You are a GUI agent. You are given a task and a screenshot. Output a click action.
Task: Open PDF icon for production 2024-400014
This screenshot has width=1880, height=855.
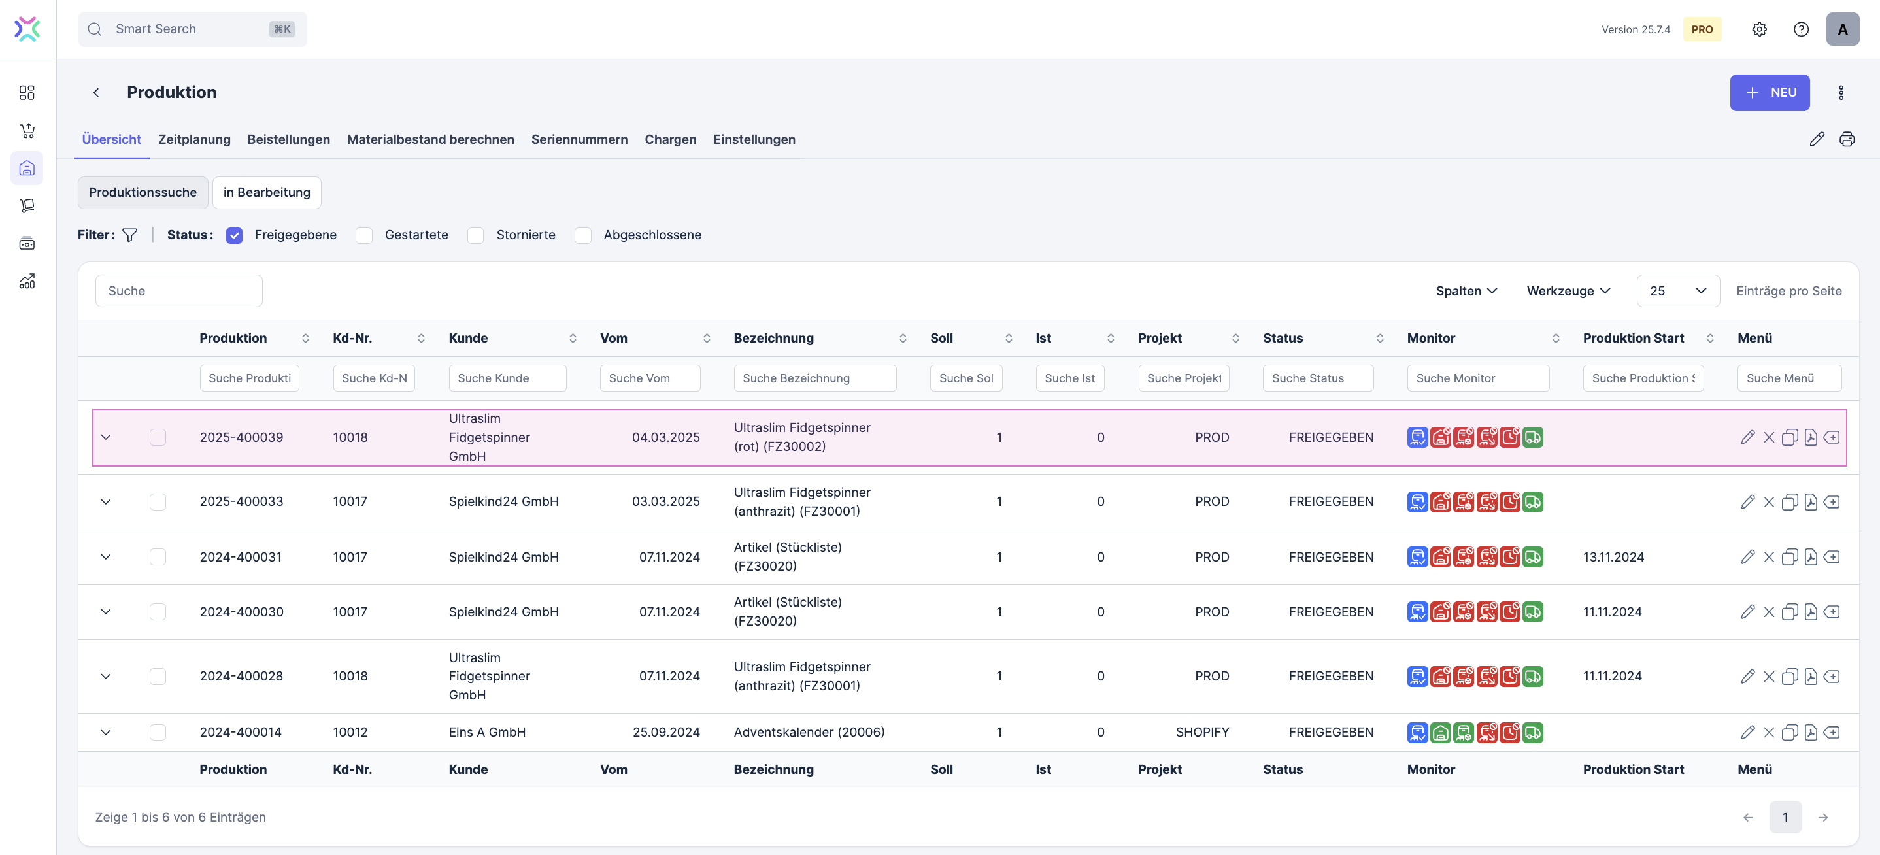click(x=1810, y=733)
